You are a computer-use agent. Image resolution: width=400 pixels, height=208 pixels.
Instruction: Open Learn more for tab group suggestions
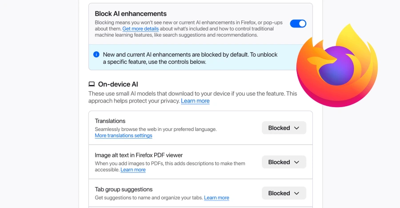point(216,197)
